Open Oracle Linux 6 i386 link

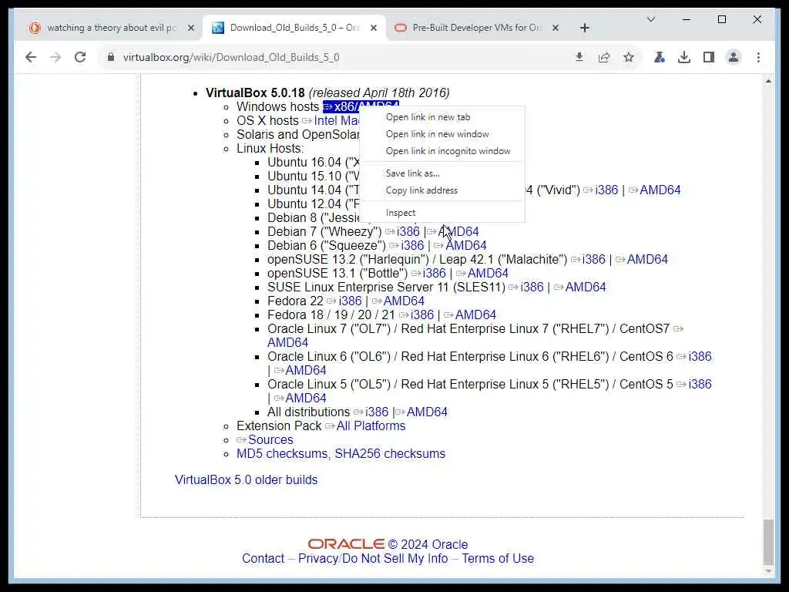[x=700, y=356]
